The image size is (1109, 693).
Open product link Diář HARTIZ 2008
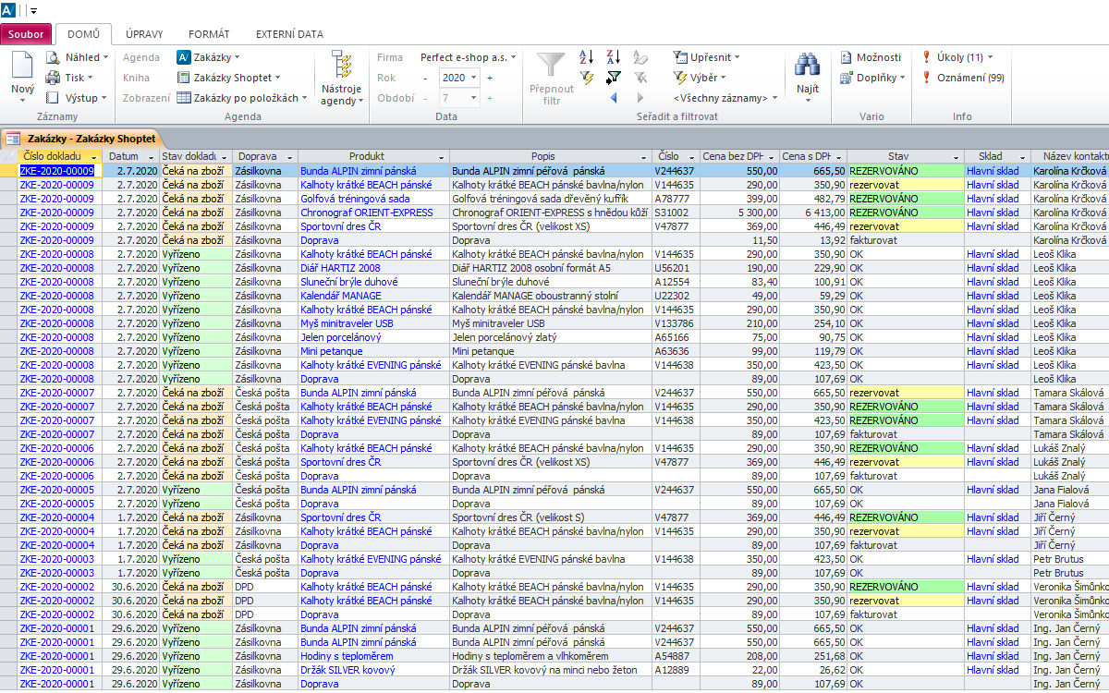(x=341, y=268)
